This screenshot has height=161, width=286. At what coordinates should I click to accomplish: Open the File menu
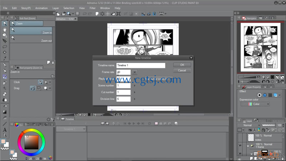point(5,8)
